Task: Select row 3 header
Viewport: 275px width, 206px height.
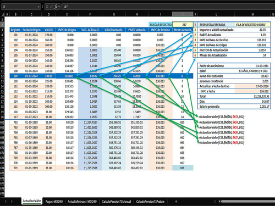Action: [2, 30]
